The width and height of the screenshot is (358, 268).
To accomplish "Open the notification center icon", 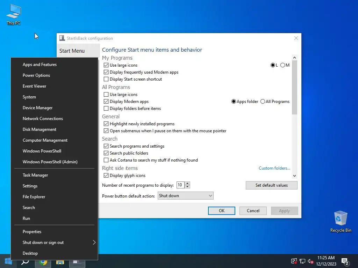I will coord(345,262).
